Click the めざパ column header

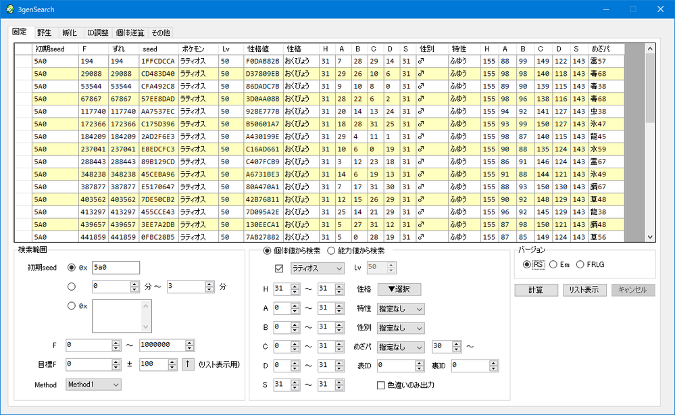pos(606,49)
